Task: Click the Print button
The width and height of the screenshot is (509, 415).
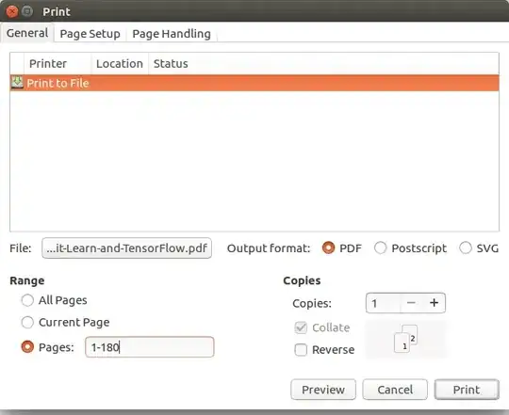Action: coord(467,390)
